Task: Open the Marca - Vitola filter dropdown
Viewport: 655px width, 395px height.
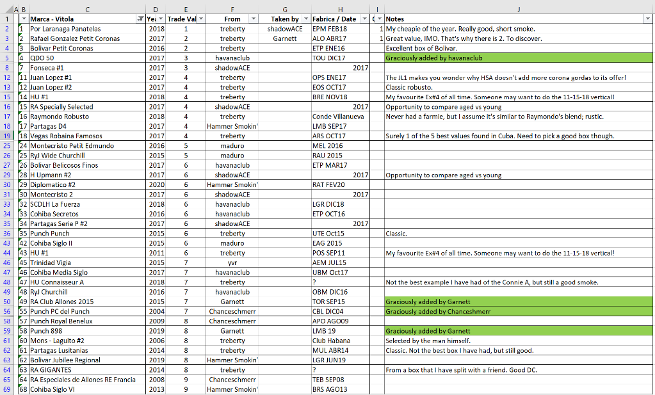Action: [141, 19]
